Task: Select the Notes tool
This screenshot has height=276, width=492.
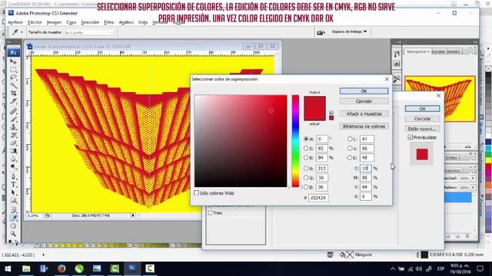Action: [x=13, y=210]
